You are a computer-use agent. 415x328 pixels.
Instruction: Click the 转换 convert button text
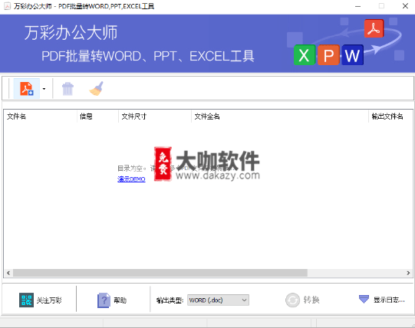(311, 300)
